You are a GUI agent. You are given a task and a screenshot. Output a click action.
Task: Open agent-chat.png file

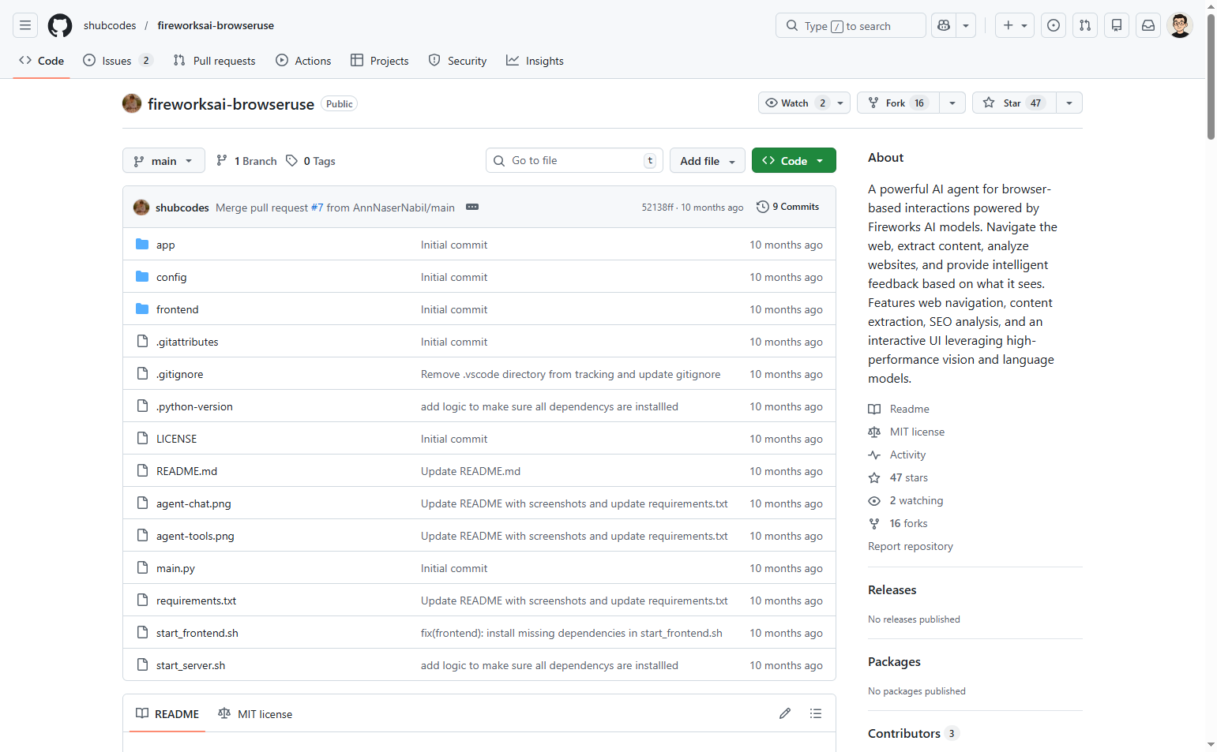(193, 503)
